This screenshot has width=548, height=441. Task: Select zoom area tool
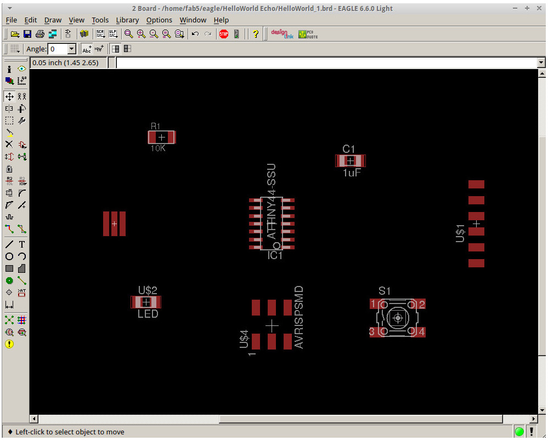[179, 34]
